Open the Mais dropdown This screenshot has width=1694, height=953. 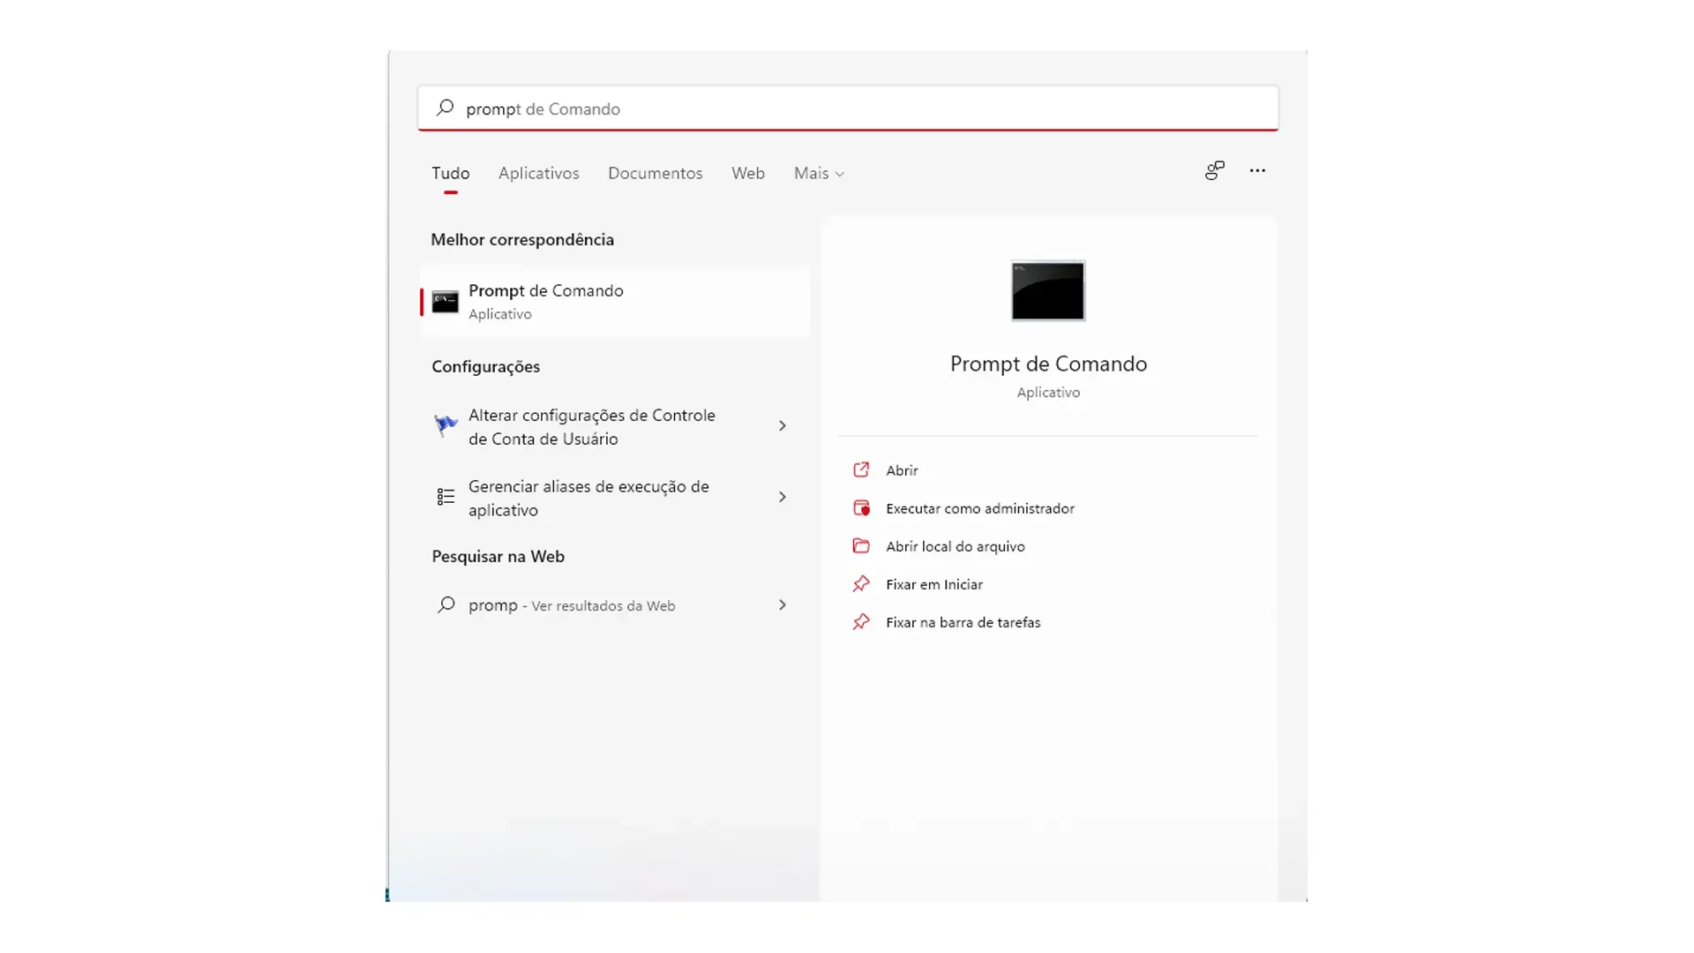(x=818, y=173)
